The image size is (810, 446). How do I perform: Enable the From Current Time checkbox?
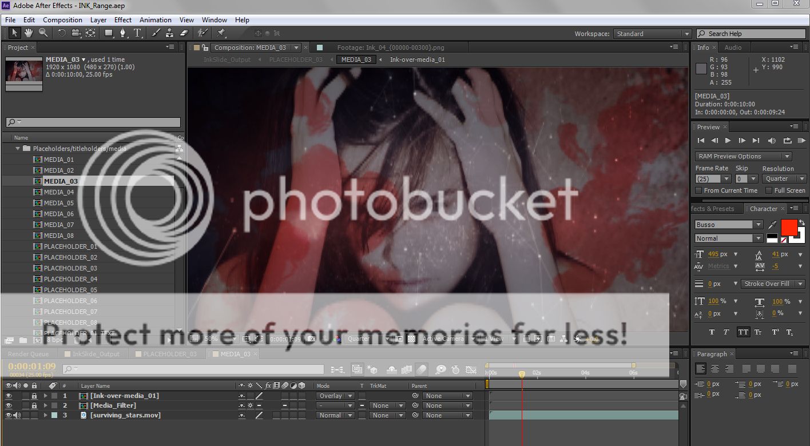(698, 190)
